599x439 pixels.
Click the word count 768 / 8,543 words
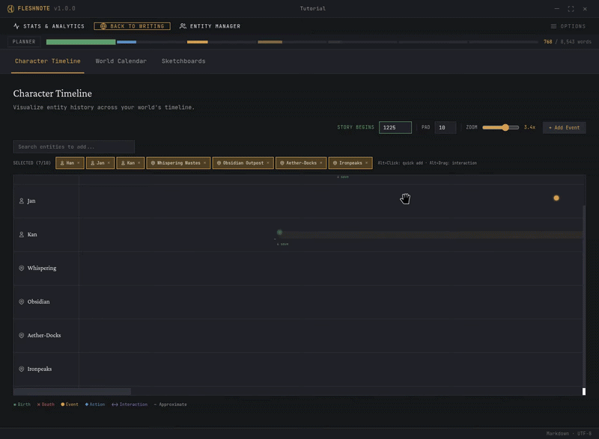coord(568,42)
